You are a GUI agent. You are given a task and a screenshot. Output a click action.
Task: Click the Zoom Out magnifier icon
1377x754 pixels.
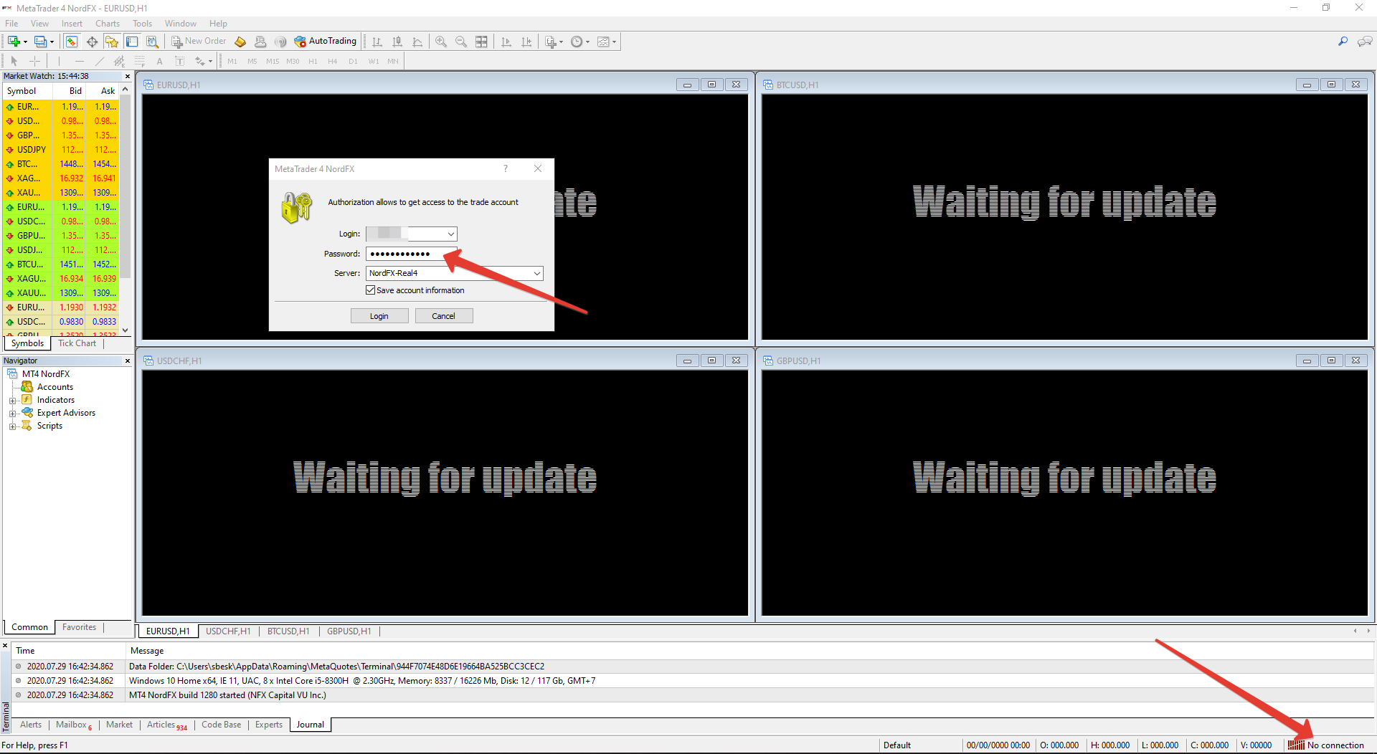(461, 42)
